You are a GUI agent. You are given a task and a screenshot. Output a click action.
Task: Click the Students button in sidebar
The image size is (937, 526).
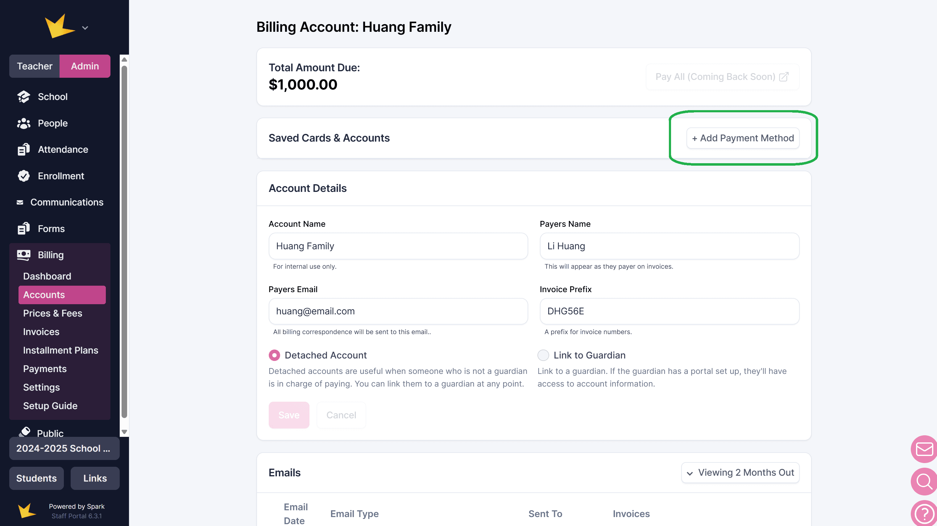coord(36,478)
